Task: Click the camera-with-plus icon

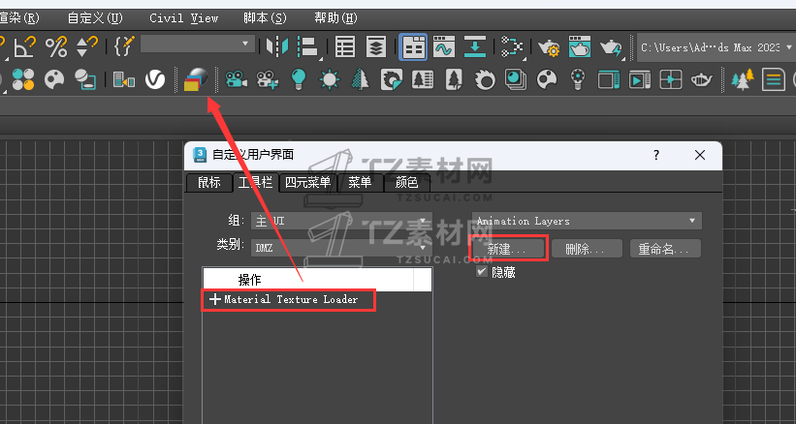Action: coord(268,79)
